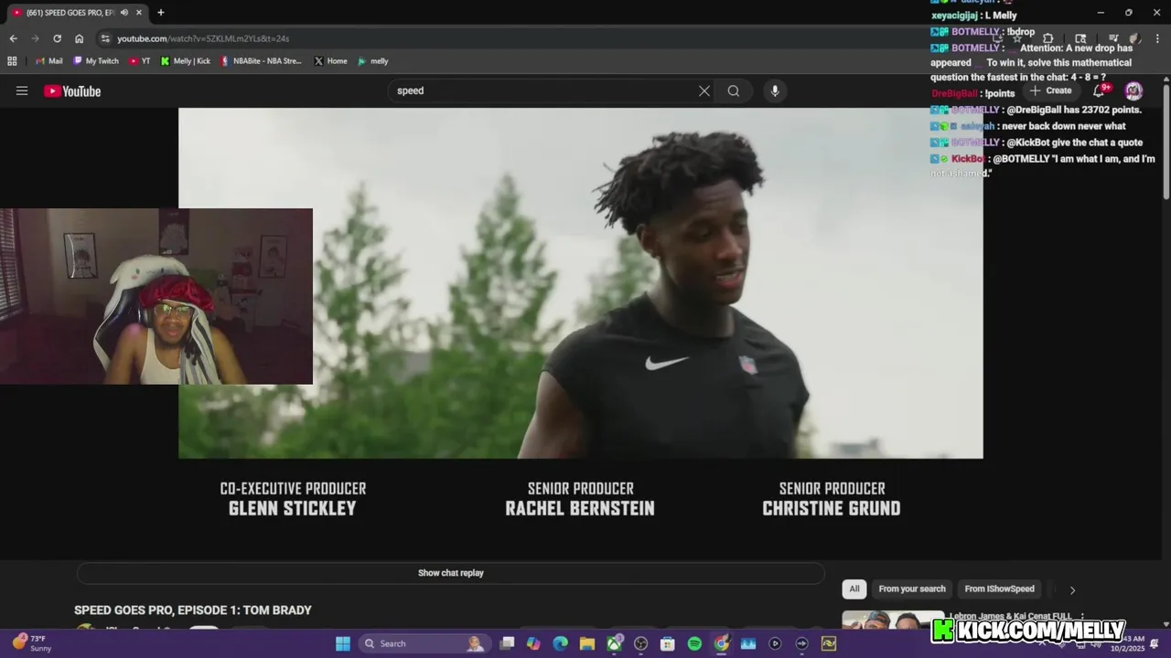Click Show chat replay
Screen dimensions: 1171x658
[x=451, y=573]
